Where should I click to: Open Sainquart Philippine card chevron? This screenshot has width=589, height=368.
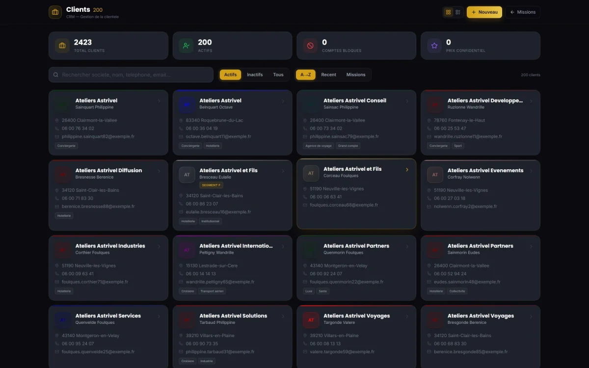(x=159, y=102)
